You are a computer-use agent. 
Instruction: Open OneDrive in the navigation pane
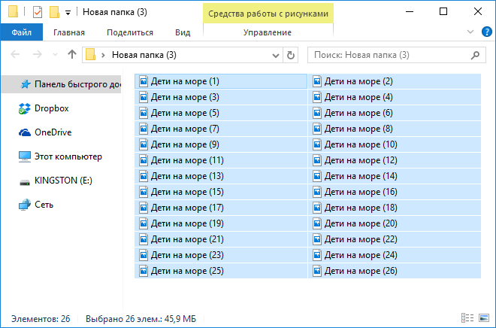[52, 132]
